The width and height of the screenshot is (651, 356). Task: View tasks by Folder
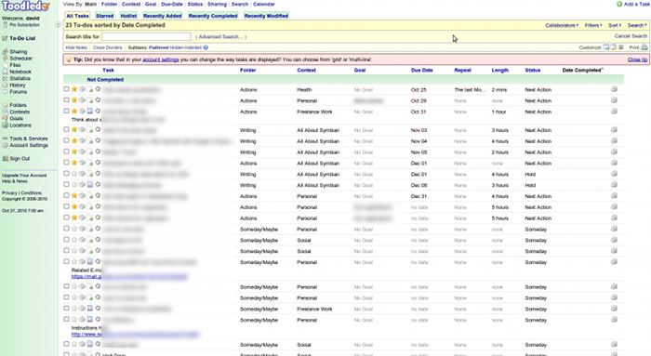pyautogui.click(x=109, y=4)
